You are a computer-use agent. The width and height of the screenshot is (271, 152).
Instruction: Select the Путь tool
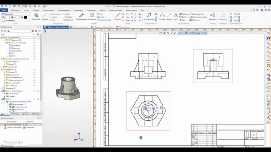pos(67,14)
